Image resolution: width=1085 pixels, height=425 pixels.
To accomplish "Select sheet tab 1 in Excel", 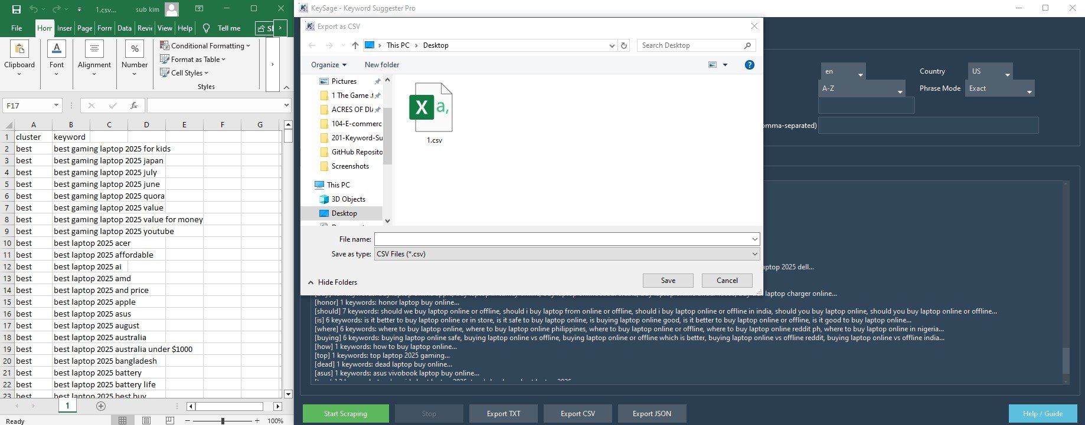I will pyautogui.click(x=67, y=406).
